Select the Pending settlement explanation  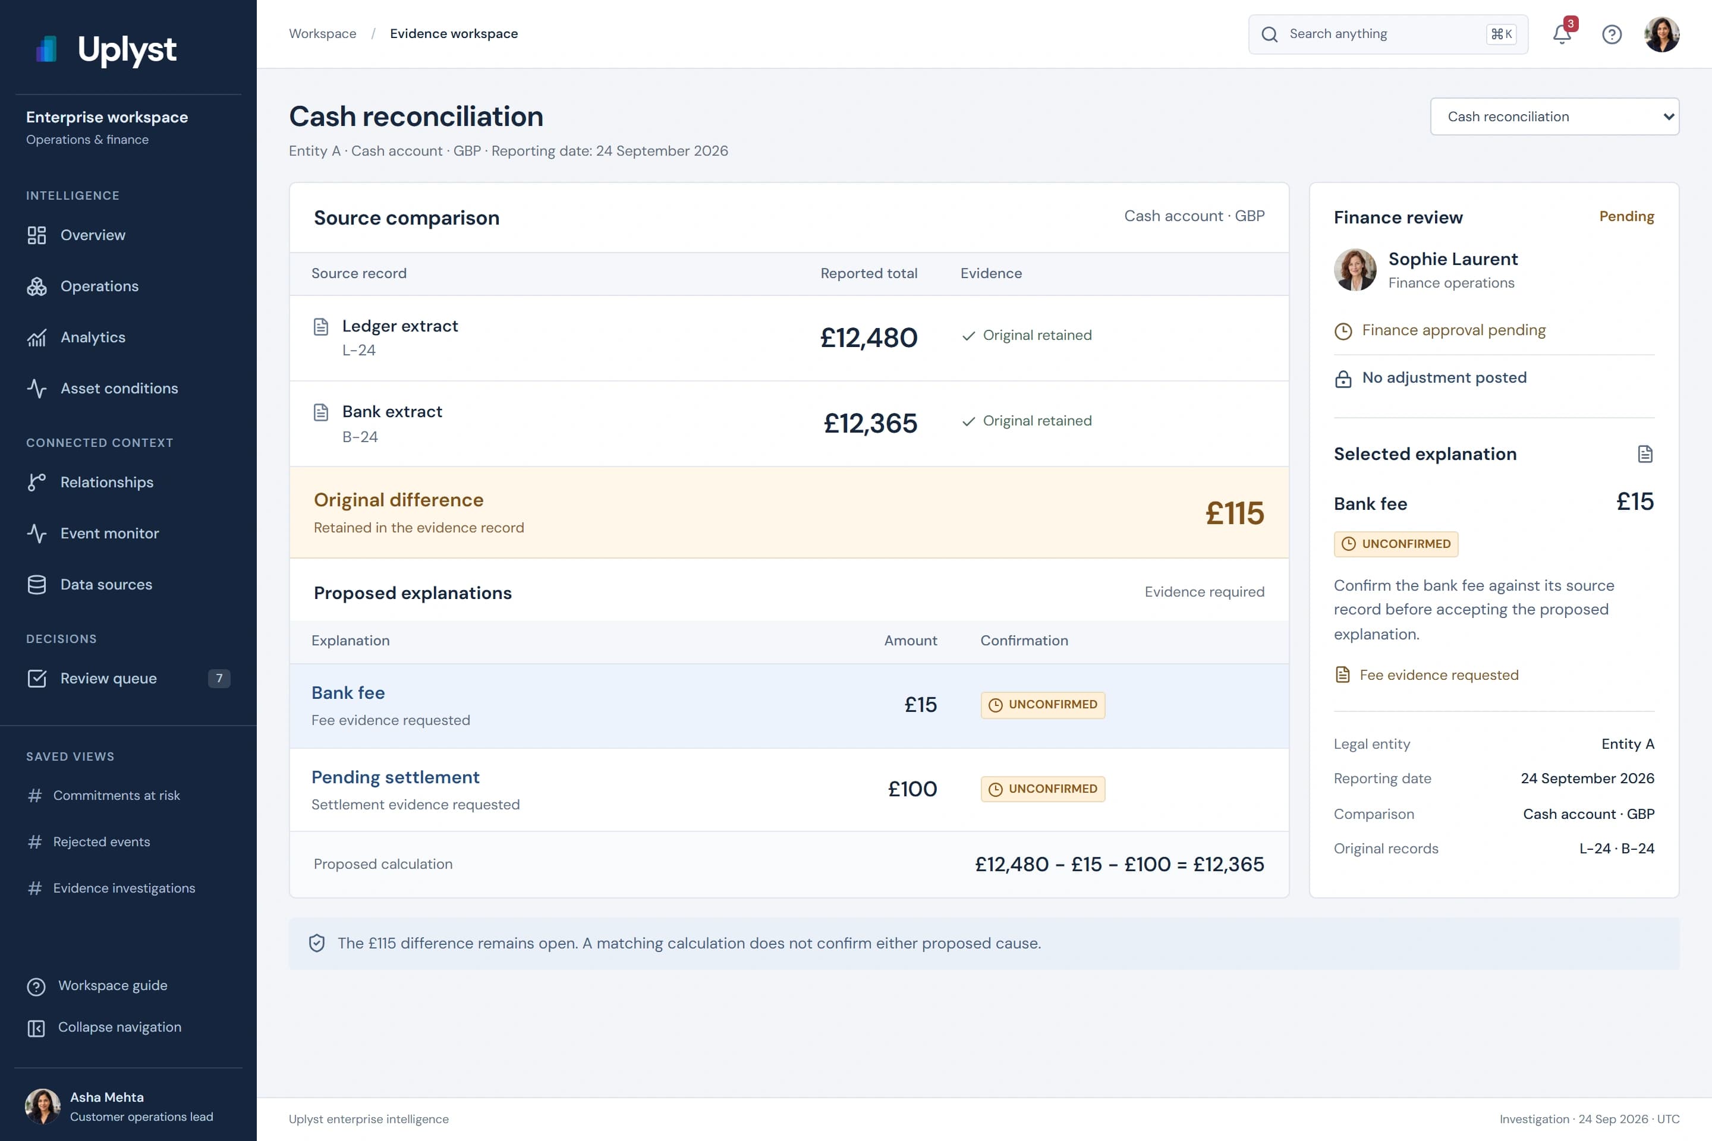click(789, 790)
